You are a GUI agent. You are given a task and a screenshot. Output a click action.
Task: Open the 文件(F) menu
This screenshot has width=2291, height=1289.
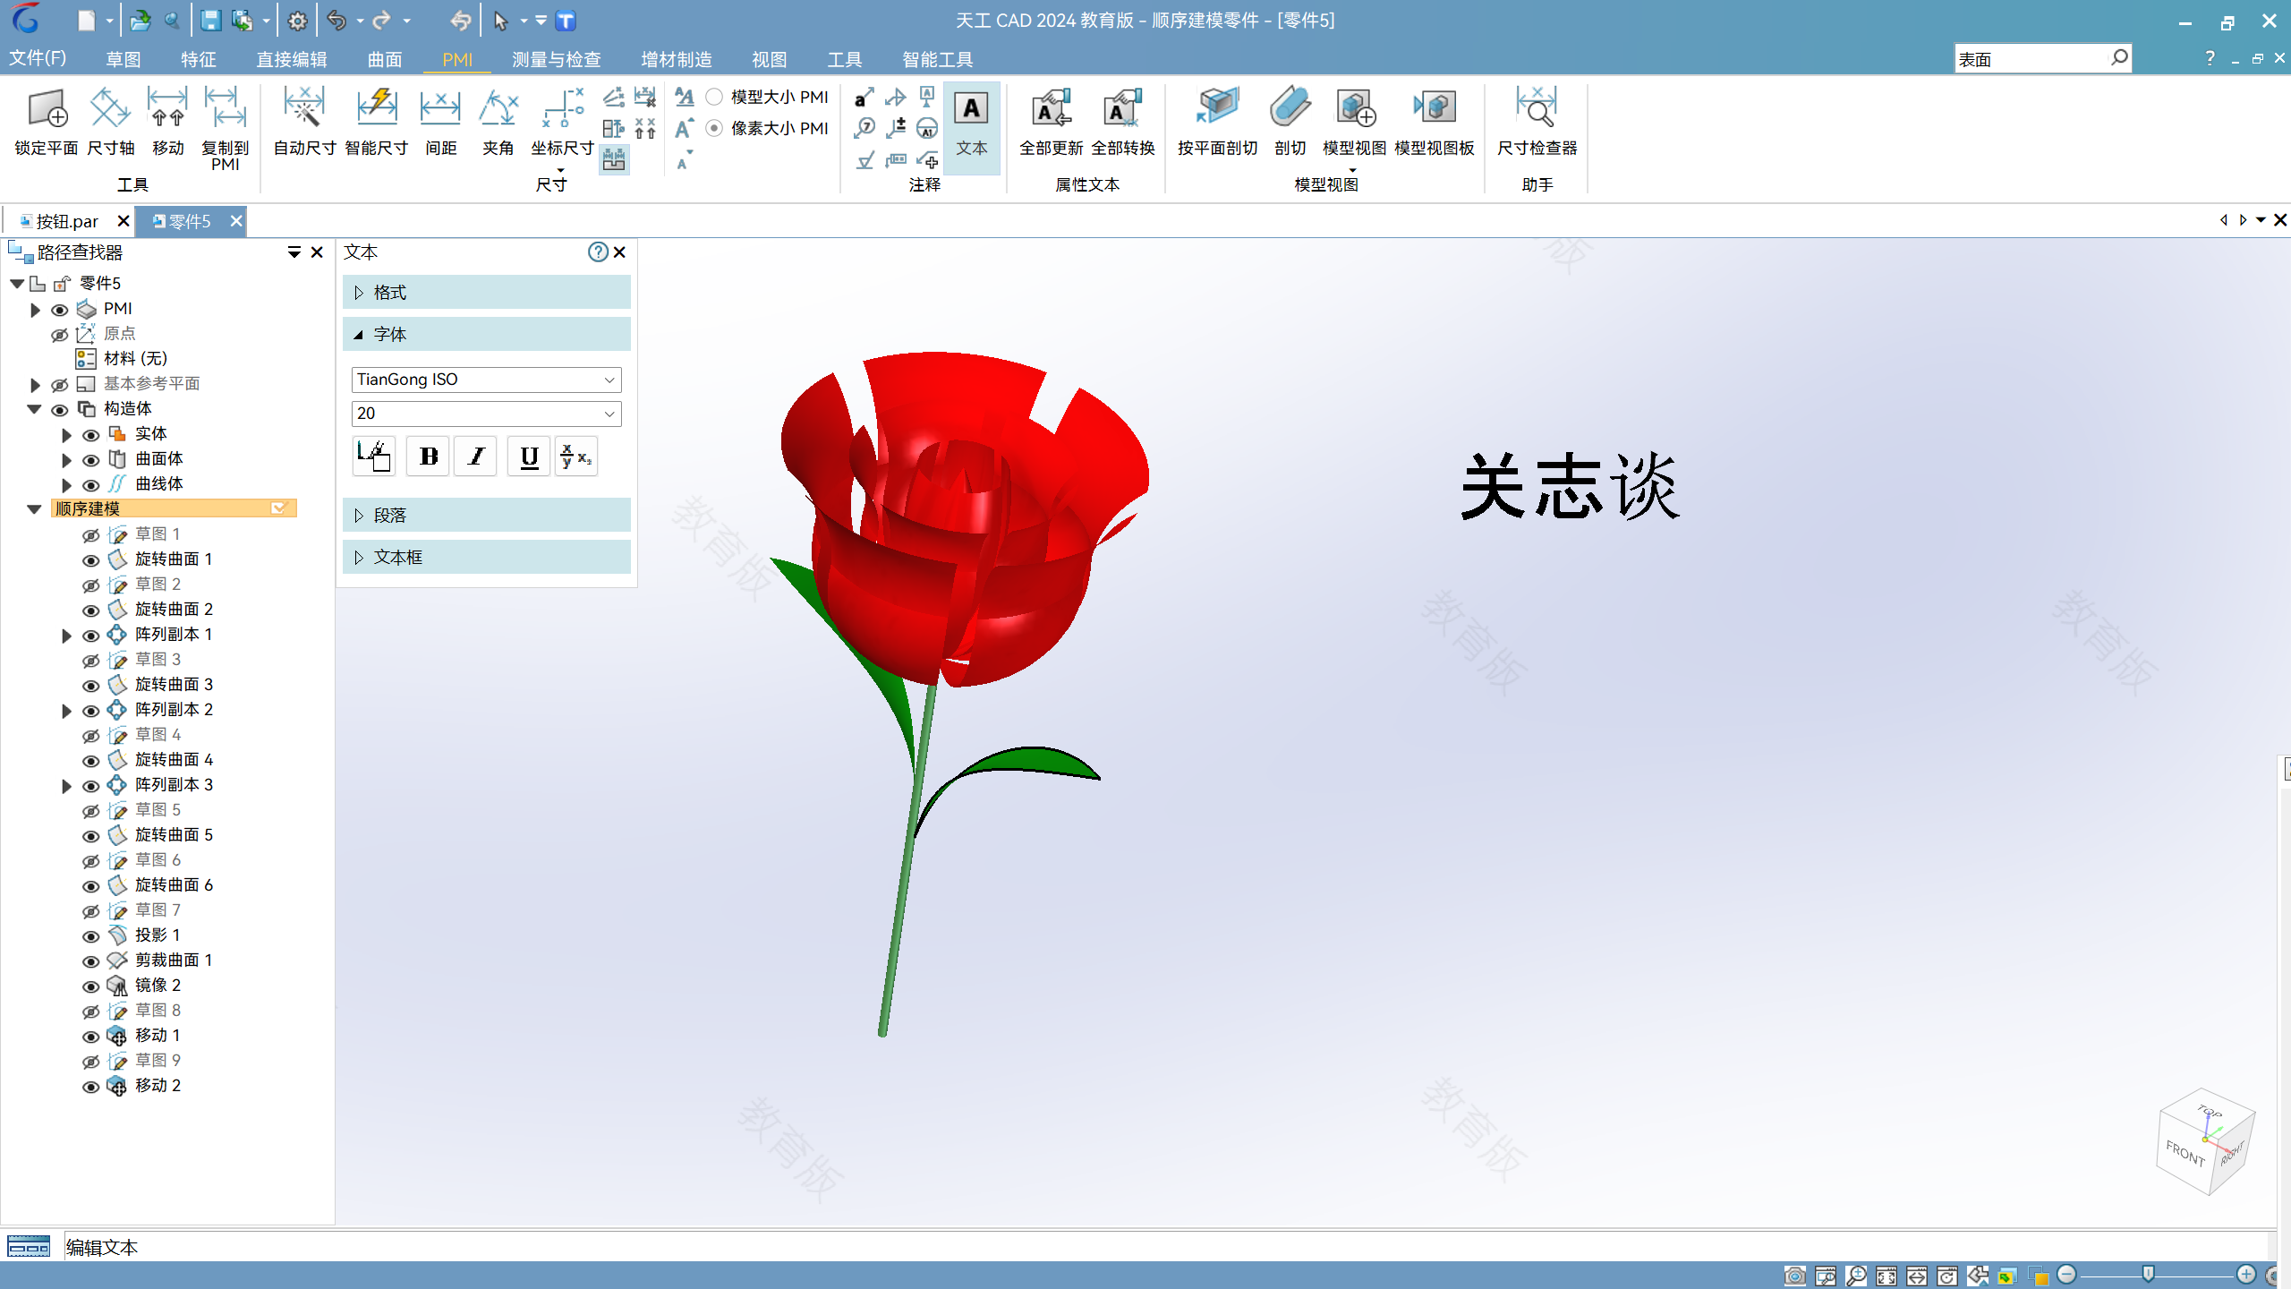click(38, 58)
